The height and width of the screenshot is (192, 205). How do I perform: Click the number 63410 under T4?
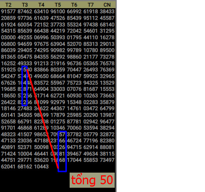(x=41, y=12)
